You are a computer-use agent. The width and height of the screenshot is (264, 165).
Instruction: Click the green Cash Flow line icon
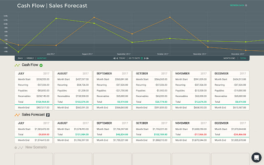17,65
